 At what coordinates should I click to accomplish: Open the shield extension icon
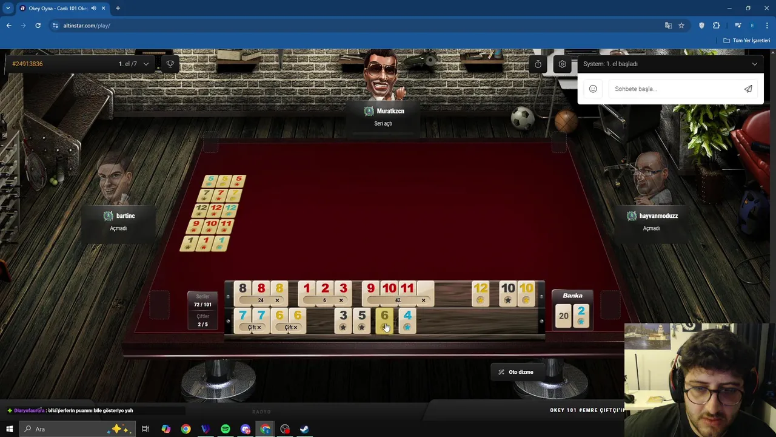(701, 25)
